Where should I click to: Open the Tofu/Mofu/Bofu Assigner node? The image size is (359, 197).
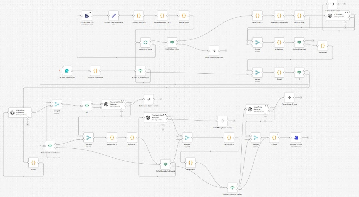(155, 118)
